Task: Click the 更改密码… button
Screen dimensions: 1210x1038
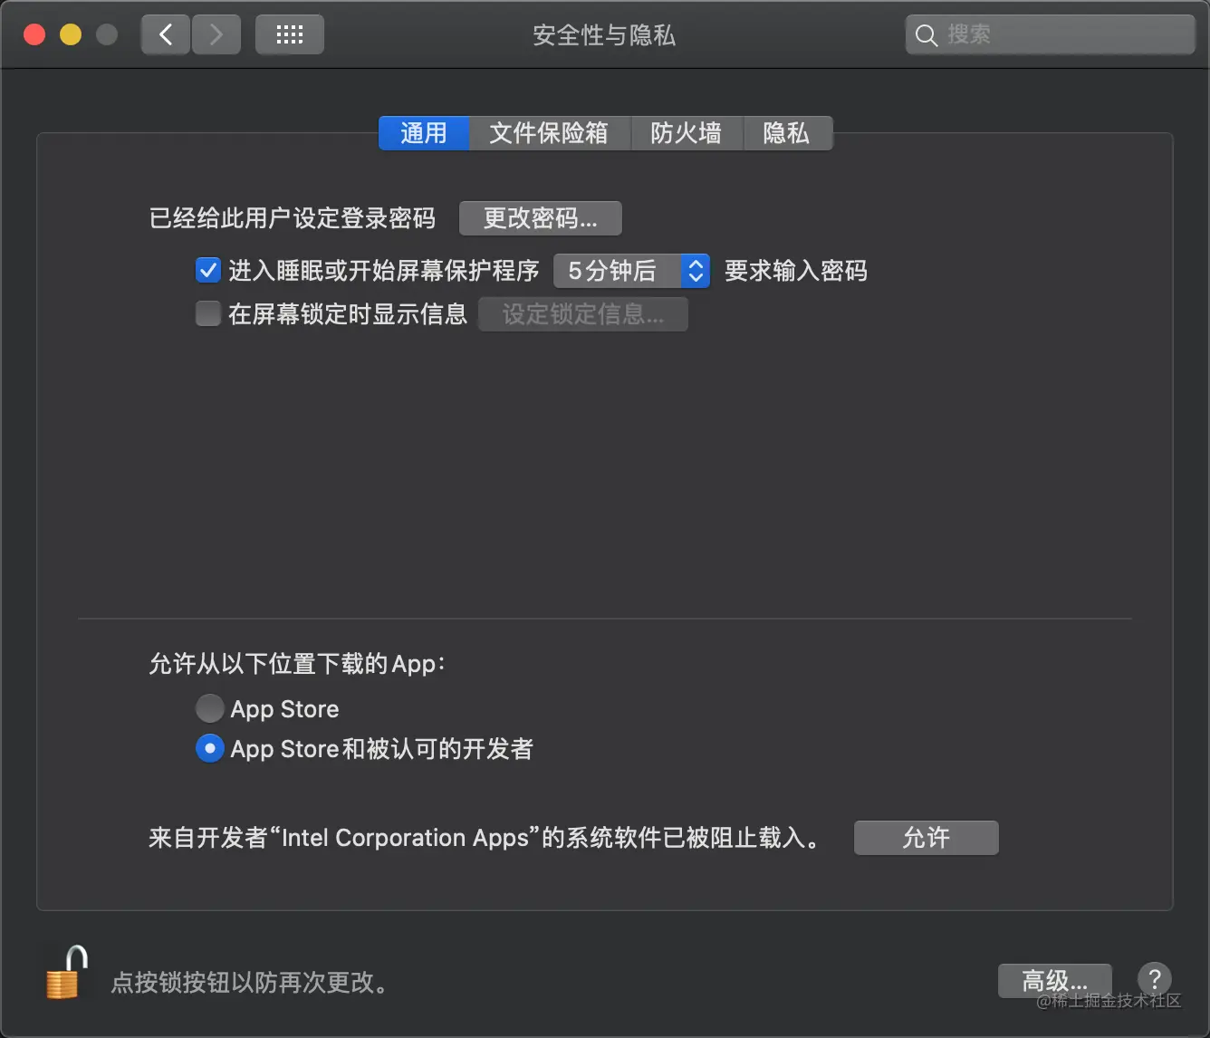Action: [541, 218]
